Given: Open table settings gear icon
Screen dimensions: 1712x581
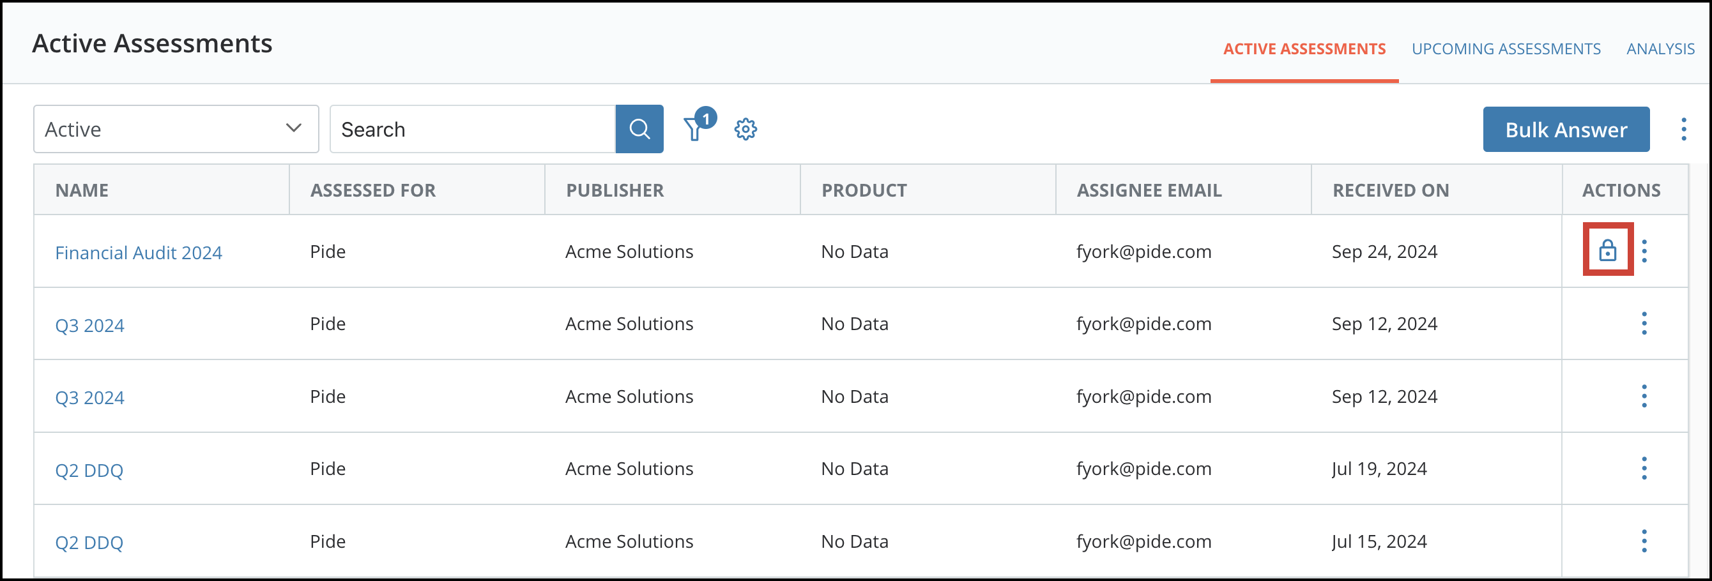Looking at the screenshot, I should pyautogui.click(x=745, y=129).
